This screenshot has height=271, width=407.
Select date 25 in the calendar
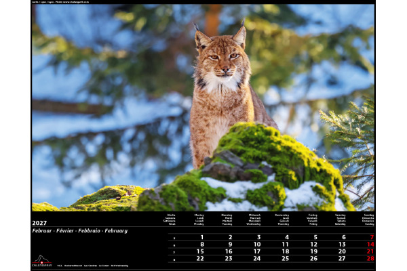(x=286, y=259)
